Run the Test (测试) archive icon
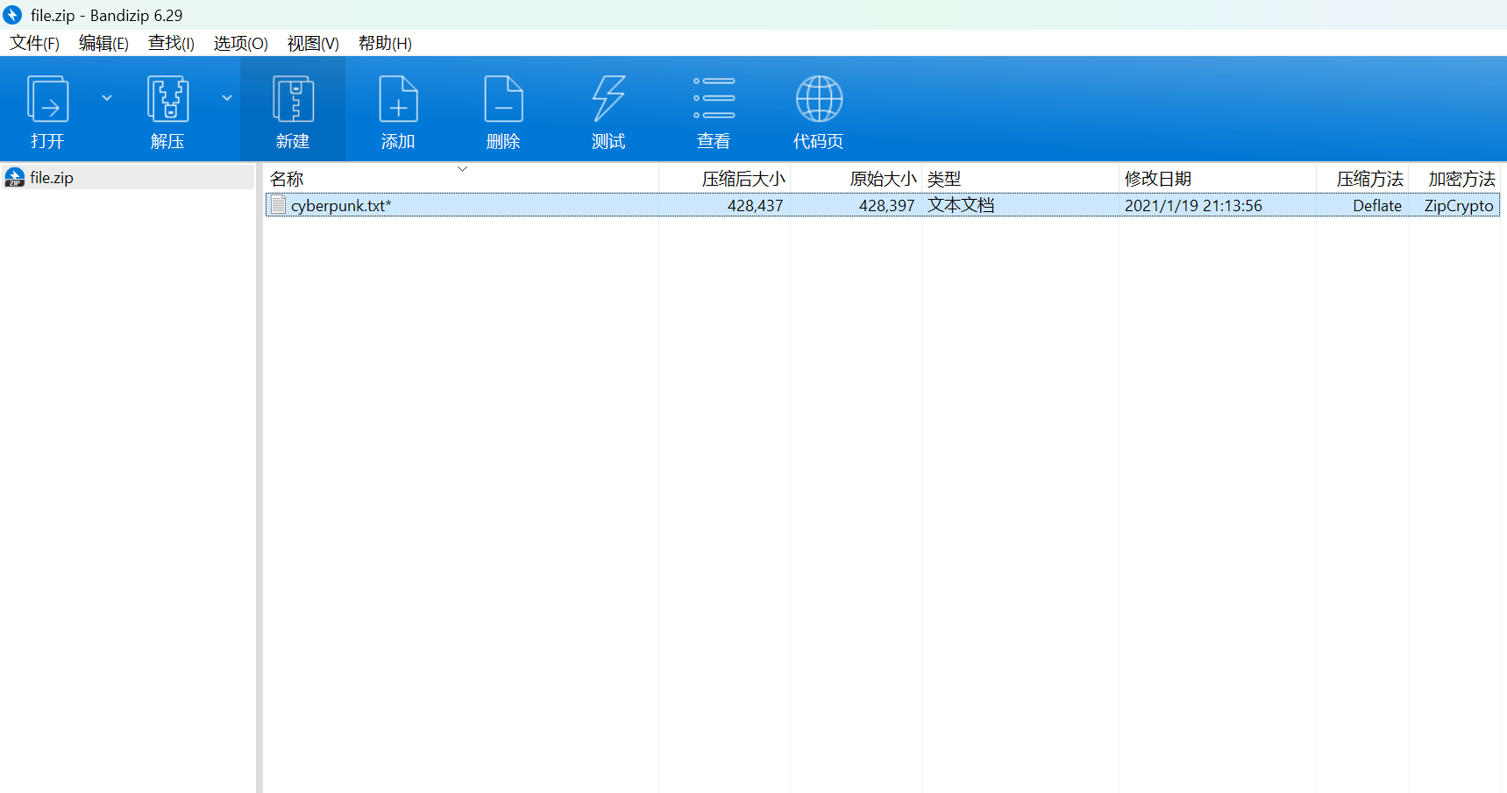Image resolution: width=1507 pixels, height=793 pixels. tap(608, 99)
